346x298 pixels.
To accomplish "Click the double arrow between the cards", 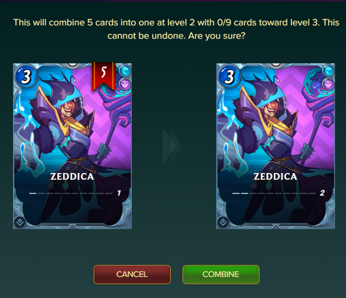I will pos(172,146).
